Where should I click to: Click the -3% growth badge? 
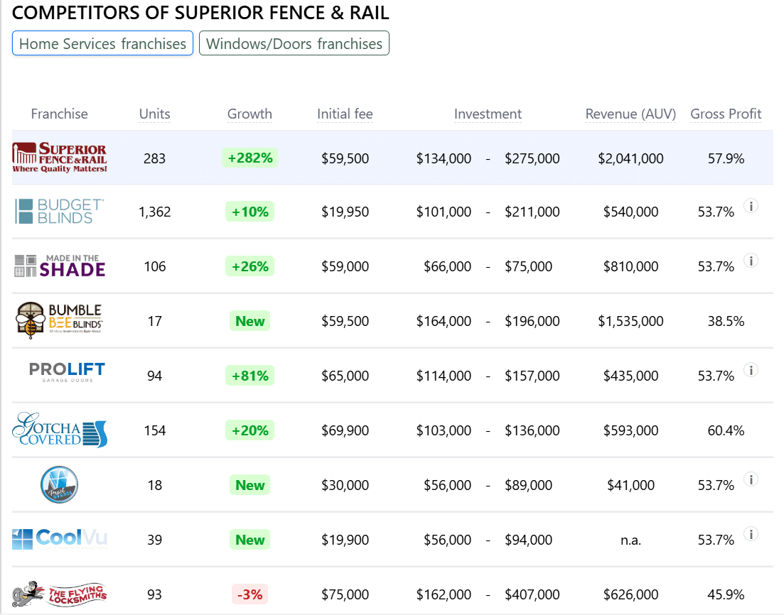pyautogui.click(x=250, y=594)
